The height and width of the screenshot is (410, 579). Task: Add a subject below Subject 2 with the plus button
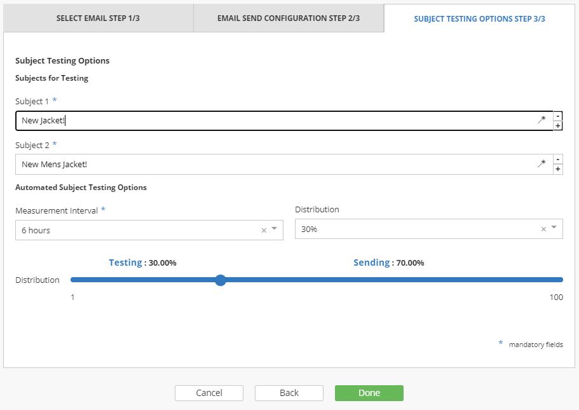pyautogui.click(x=557, y=169)
